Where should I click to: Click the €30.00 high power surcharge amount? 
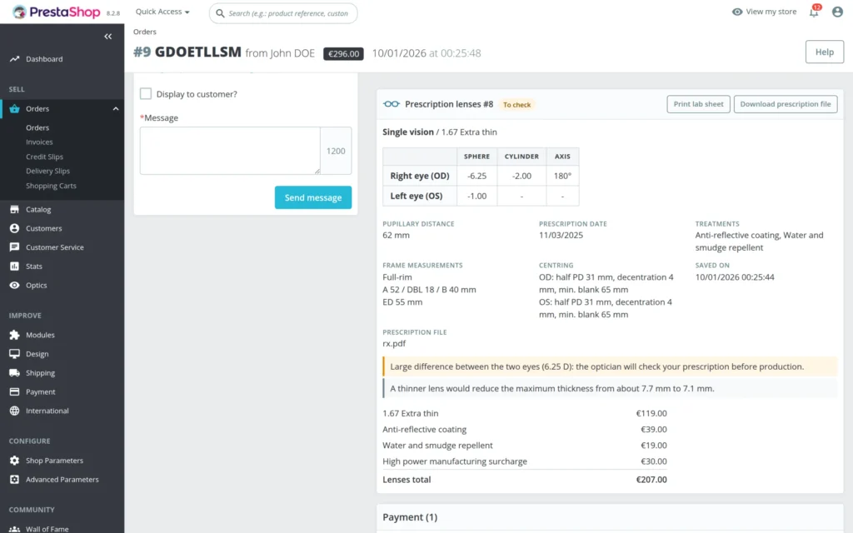(x=653, y=461)
